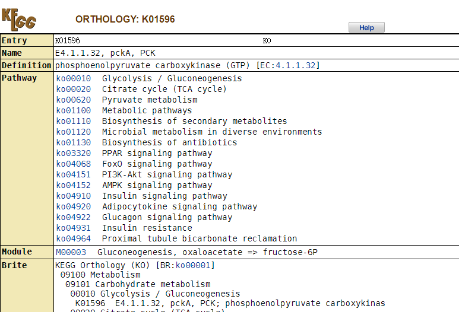459x312 pixels.
Task: Open pathway link ko04920
Action: coord(74,206)
